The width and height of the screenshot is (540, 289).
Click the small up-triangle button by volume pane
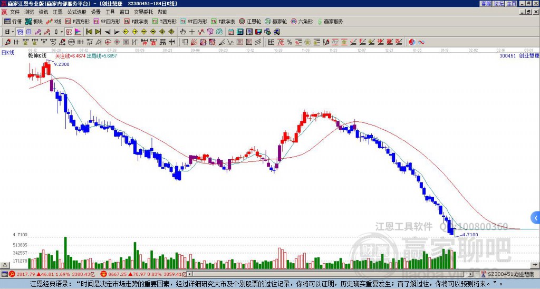click(x=4, y=265)
